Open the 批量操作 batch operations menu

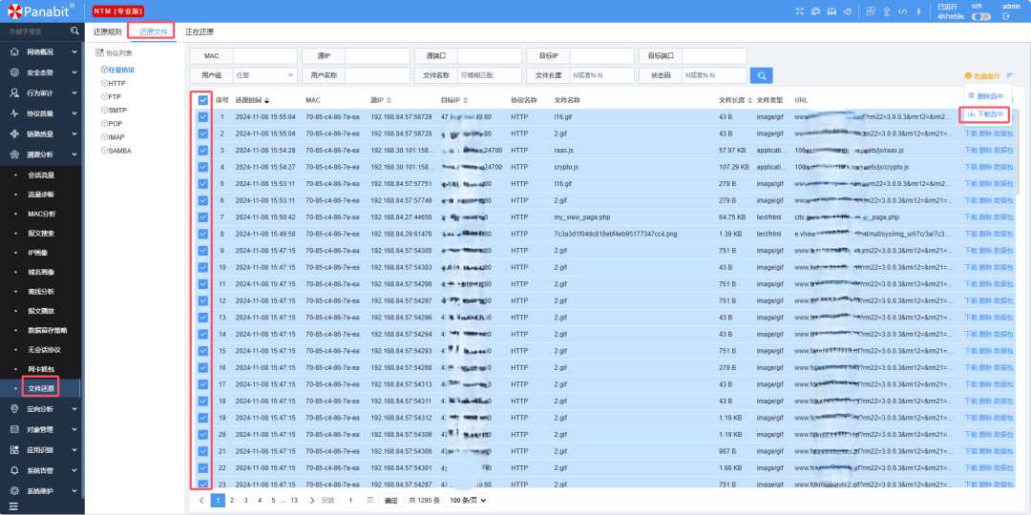pos(982,75)
